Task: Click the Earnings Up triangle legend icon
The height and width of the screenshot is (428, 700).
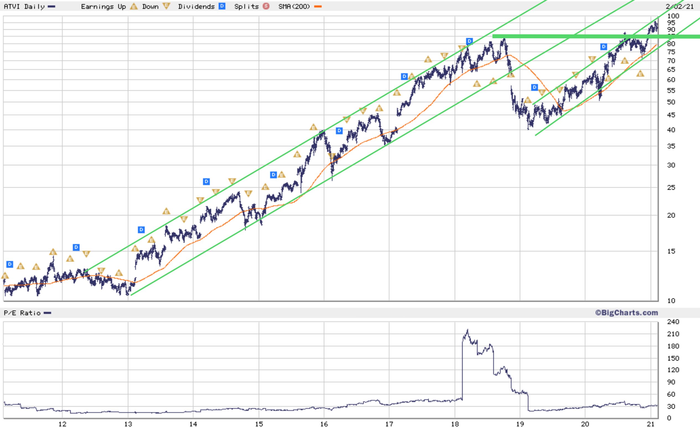Action: click(133, 6)
